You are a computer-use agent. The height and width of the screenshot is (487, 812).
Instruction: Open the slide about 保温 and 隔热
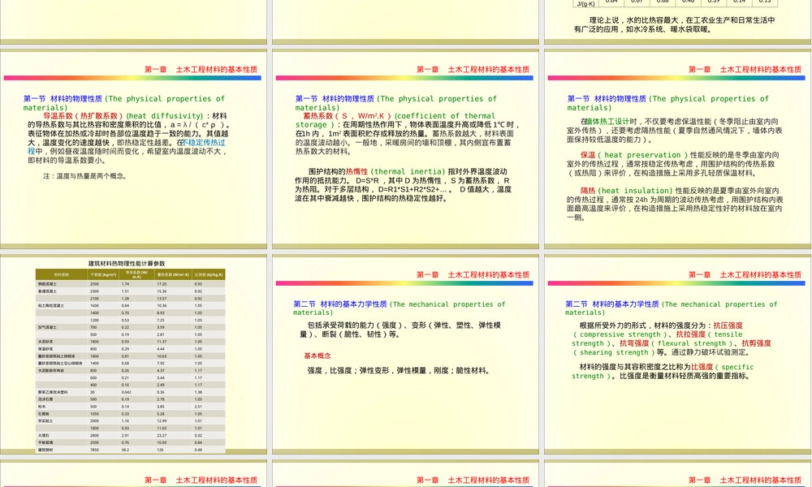678,149
